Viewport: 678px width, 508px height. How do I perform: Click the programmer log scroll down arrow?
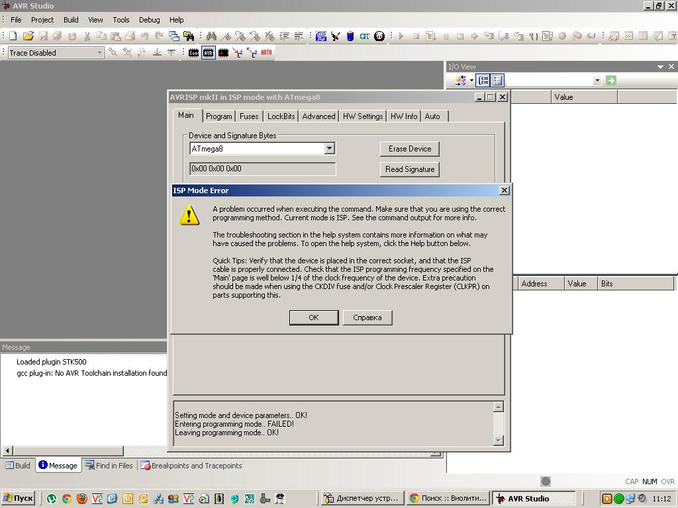coord(498,441)
